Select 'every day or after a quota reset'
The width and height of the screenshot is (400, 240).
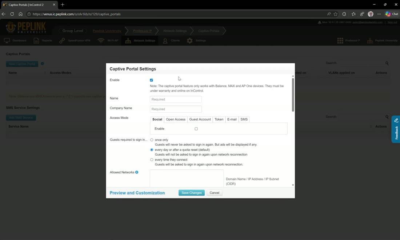point(152,150)
